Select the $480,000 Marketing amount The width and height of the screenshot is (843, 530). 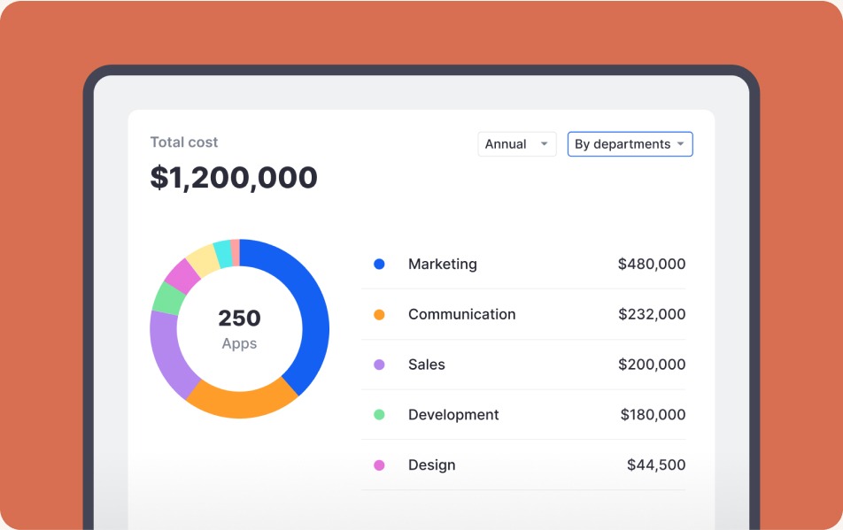pyautogui.click(x=652, y=264)
